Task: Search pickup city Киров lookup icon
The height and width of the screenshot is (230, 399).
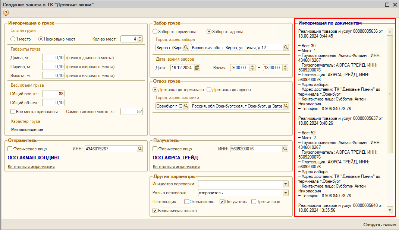Action: coord(186,48)
